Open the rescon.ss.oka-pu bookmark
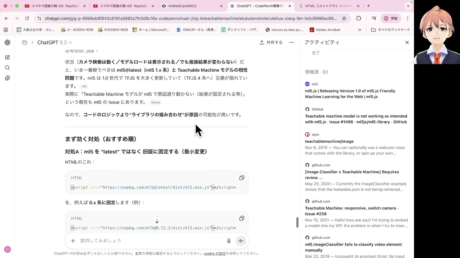This screenshot has height=258, width=460. (x=284, y=30)
